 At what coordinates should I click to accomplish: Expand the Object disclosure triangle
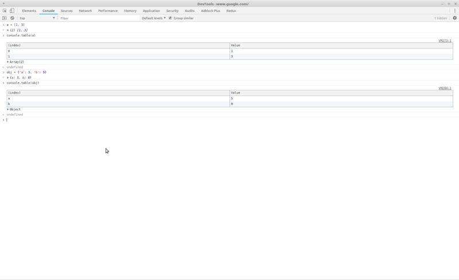[x=8, y=110]
